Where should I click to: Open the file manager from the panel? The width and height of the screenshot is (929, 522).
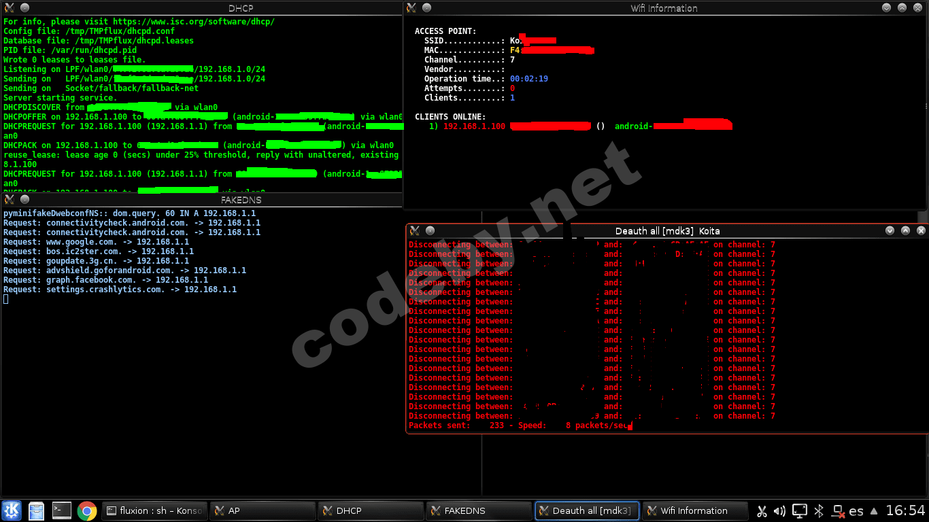click(x=37, y=510)
